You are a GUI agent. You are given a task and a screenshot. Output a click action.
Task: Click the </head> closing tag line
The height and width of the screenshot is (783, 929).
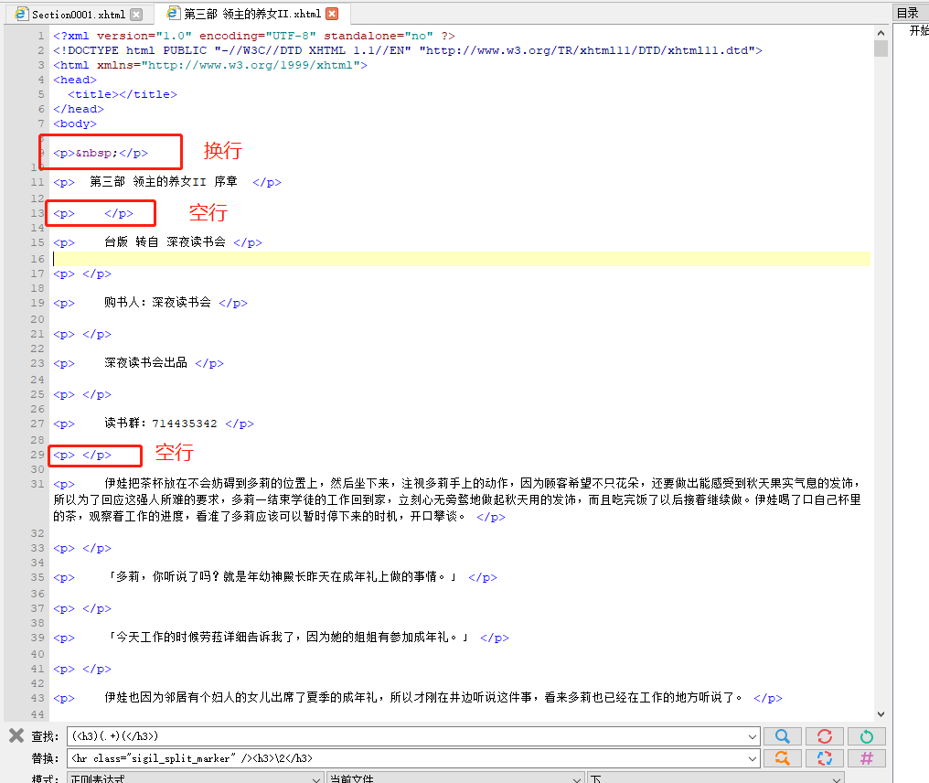pyautogui.click(x=79, y=109)
